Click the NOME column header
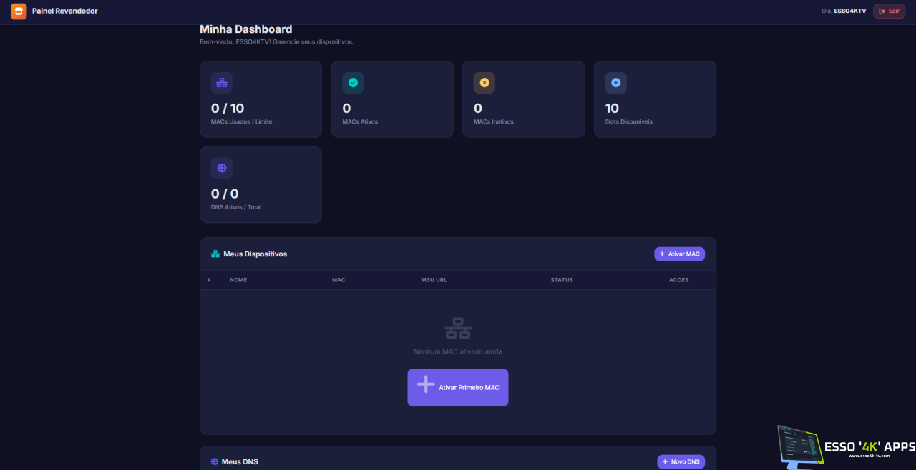Screen dimensions: 916x470 click(x=238, y=280)
